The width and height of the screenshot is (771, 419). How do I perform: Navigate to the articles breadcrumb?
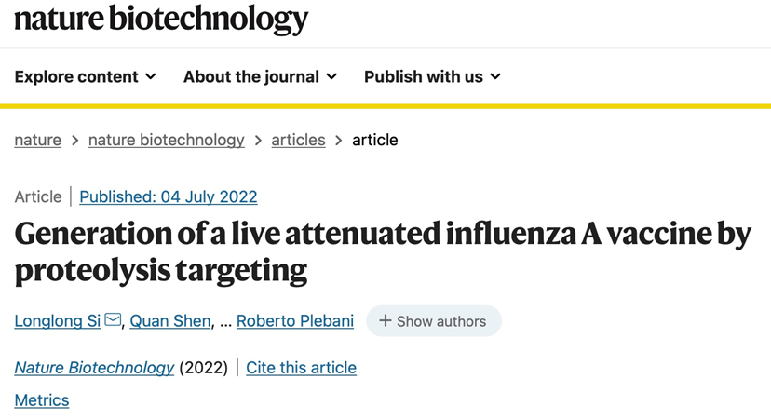click(298, 140)
